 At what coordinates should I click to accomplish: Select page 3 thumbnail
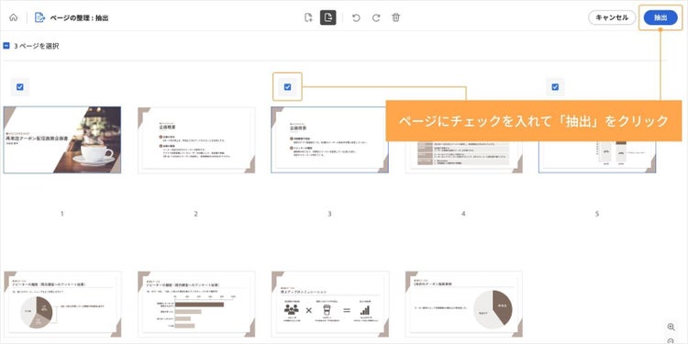click(x=329, y=140)
